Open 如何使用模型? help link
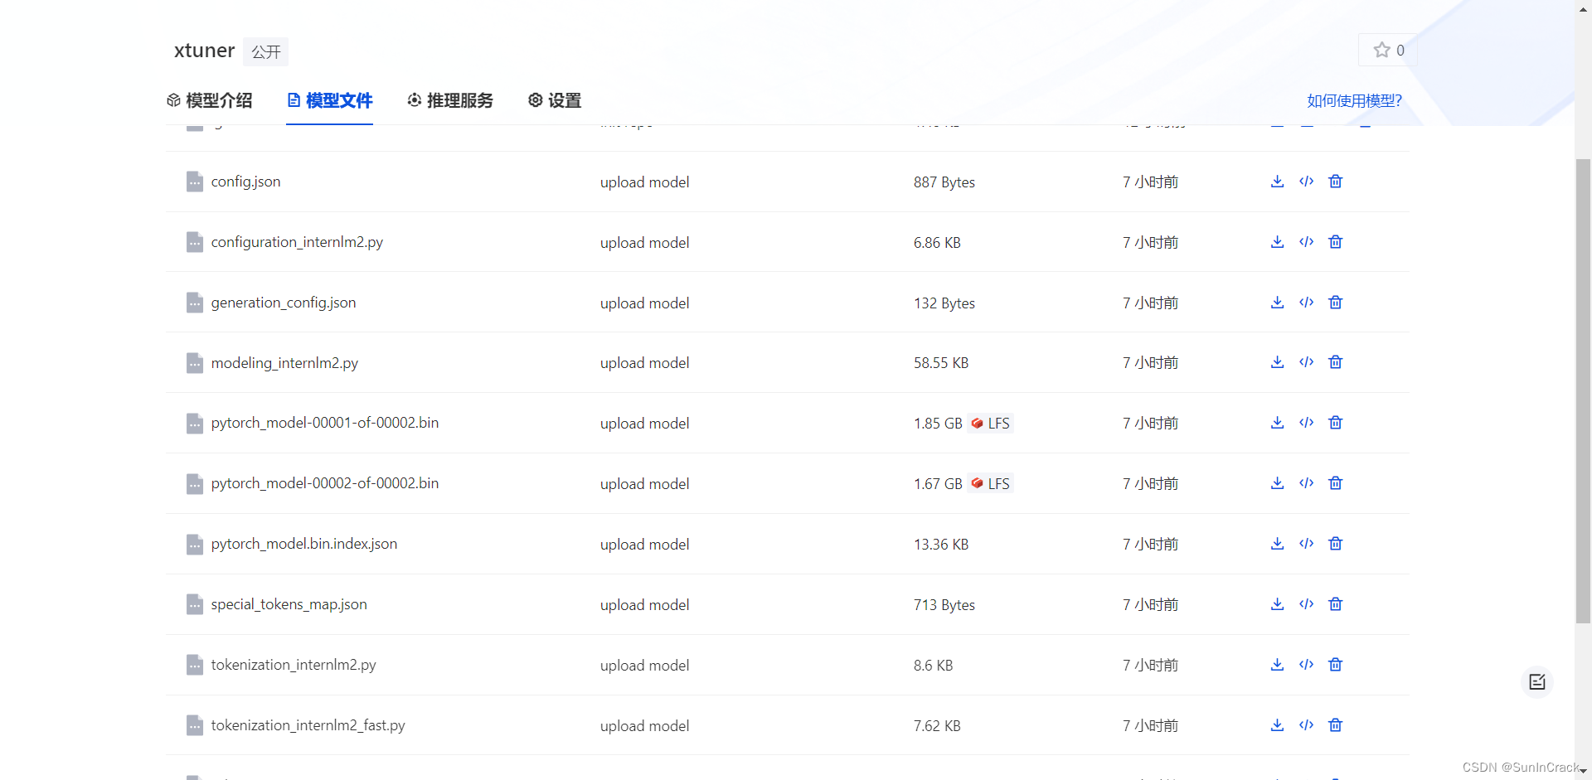Image resolution: width=1592 pixels, height=780 pixels. (1354, 101)
